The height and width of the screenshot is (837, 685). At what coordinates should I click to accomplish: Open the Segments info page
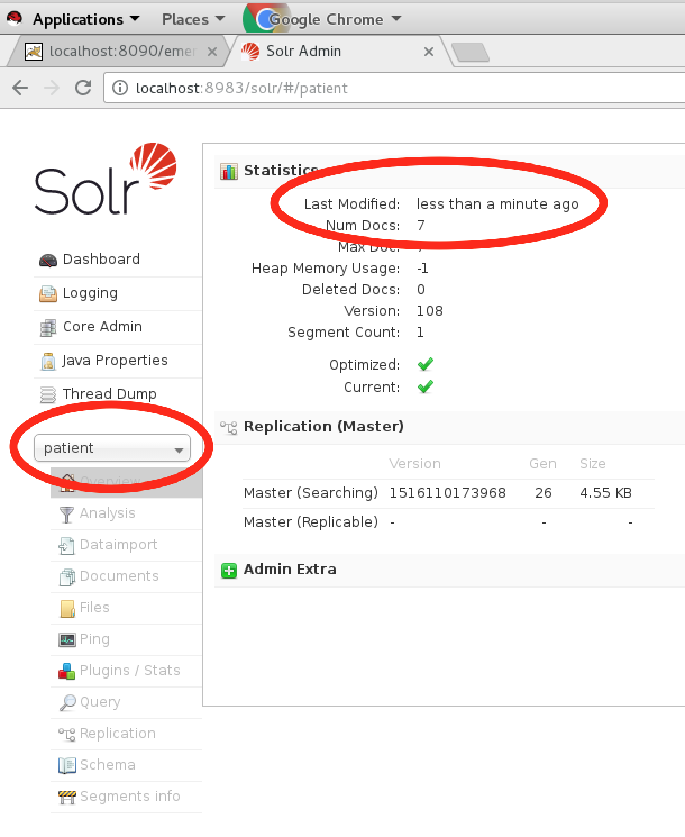pyautogui.click(x=130, y=797)
